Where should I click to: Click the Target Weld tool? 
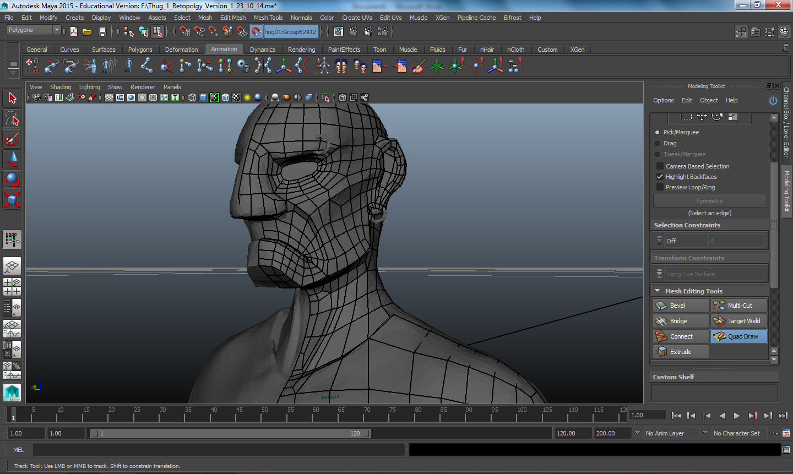click(738, 321)
